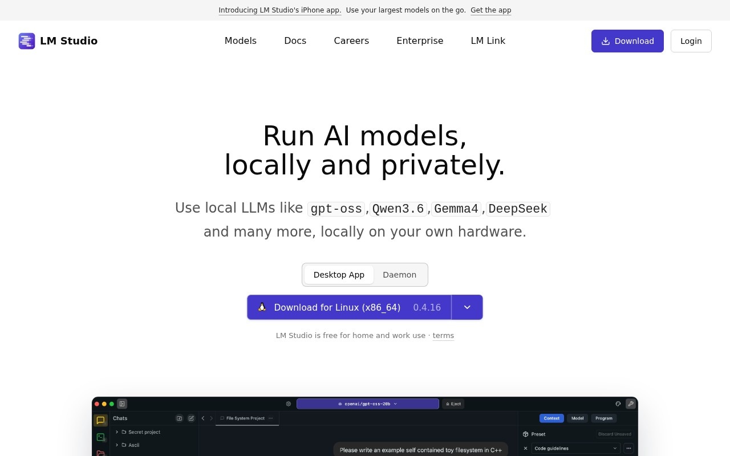Image resolution: width=730 pixels, height=456 pixels.
Task: Click the gpt-oss model code tag
Action: click(336, 209)
